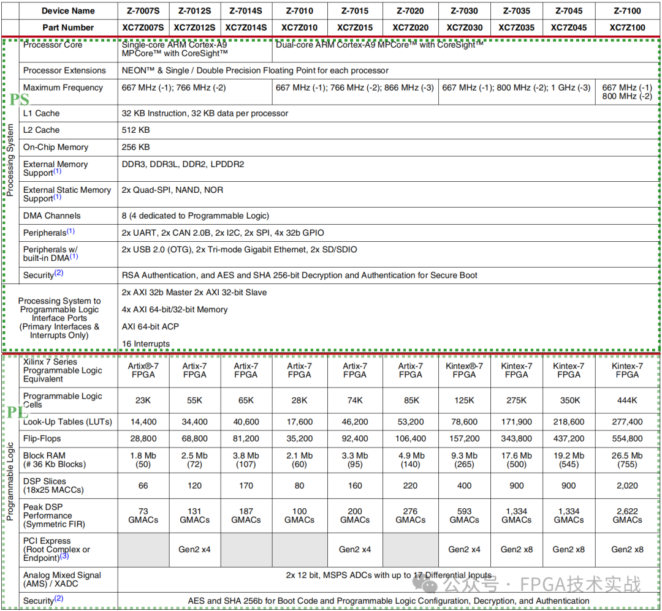Select the 444K logic cells value
The height and width of the screenshot is (611, 662).
(x=627, y=400)
